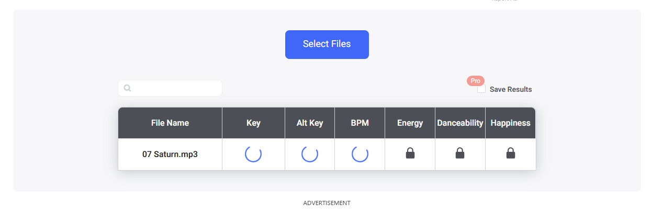The width and height of the screenshot is (651, 216).
Task: Click the lock icon under Danceability
Action: tap(460, 153)
